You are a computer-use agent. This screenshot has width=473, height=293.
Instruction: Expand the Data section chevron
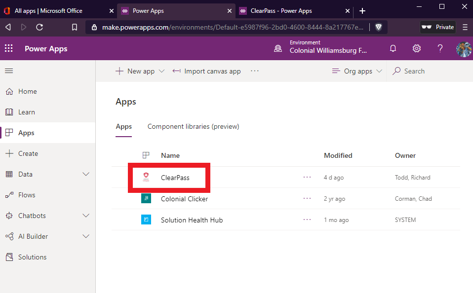pyautogui.click(x=86, y=174)
